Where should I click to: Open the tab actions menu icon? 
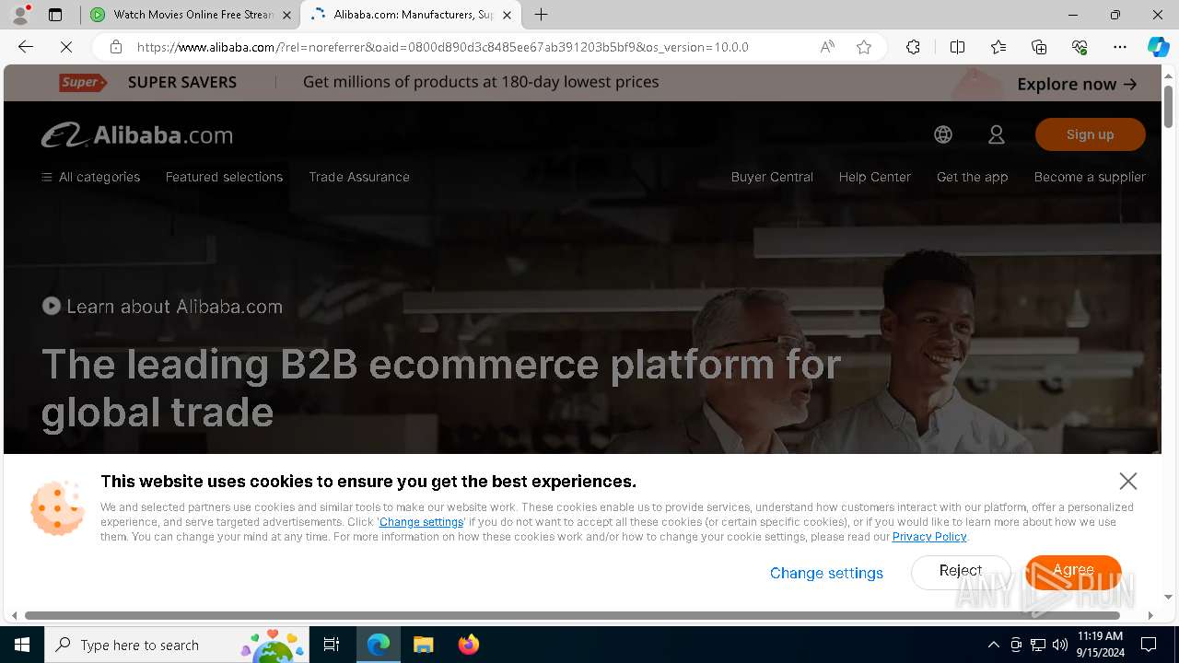pos(55,15)
